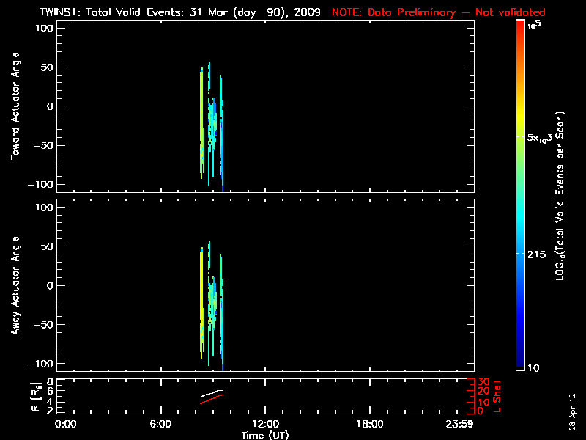
Task: Click the 'Away Actuator Angle' axis label
Action: coord(14,286)
